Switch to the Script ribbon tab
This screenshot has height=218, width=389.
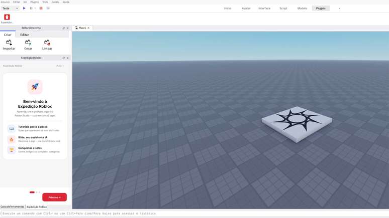tap(283, 8)
